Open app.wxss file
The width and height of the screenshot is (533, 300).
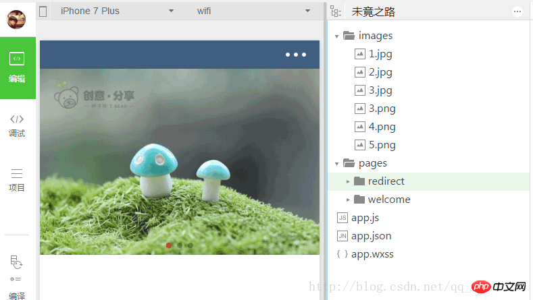372,254
